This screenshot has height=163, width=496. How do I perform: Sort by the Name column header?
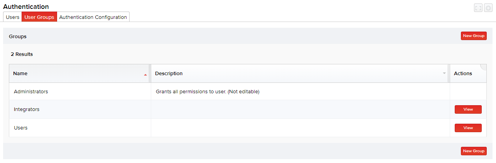[x=20, y=74]
